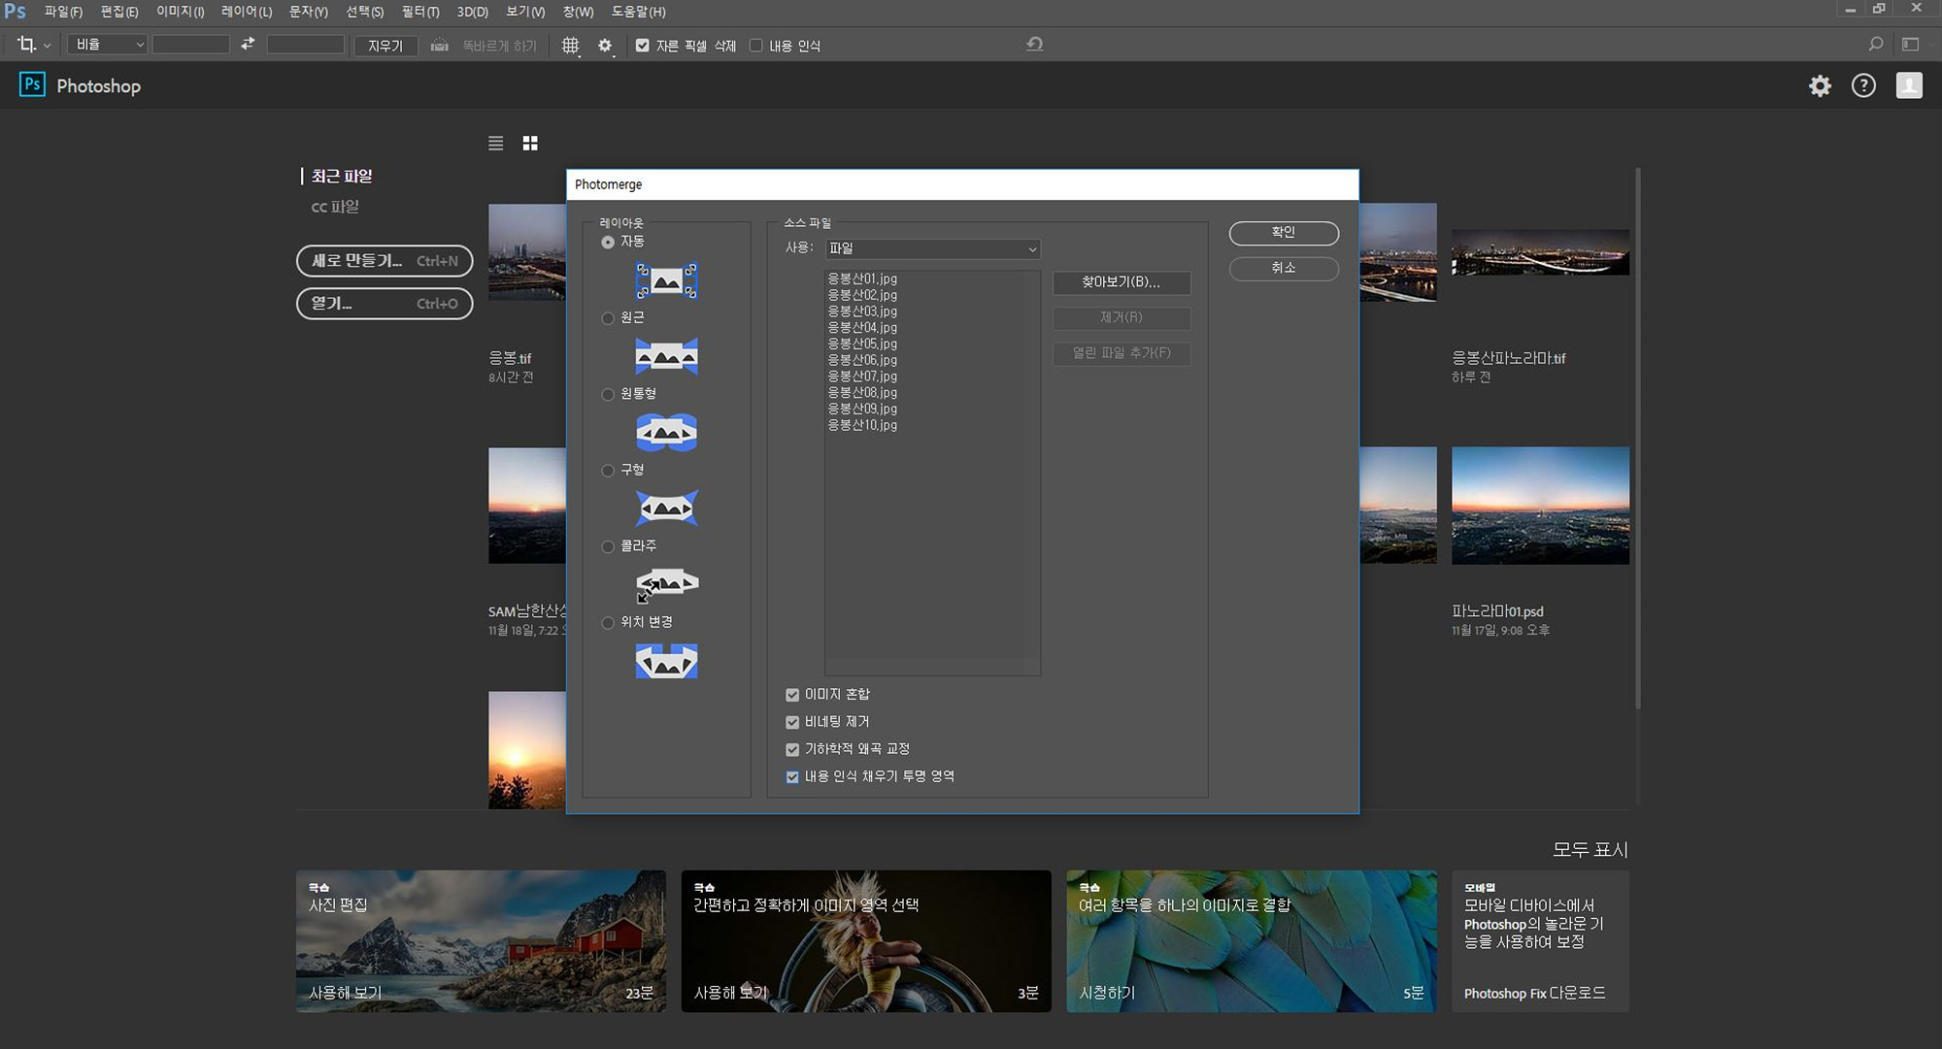The image size is (1942, 1049).
Task: Open the 비율 crop ratio dropdown
Action: click(x=109, y=45)
